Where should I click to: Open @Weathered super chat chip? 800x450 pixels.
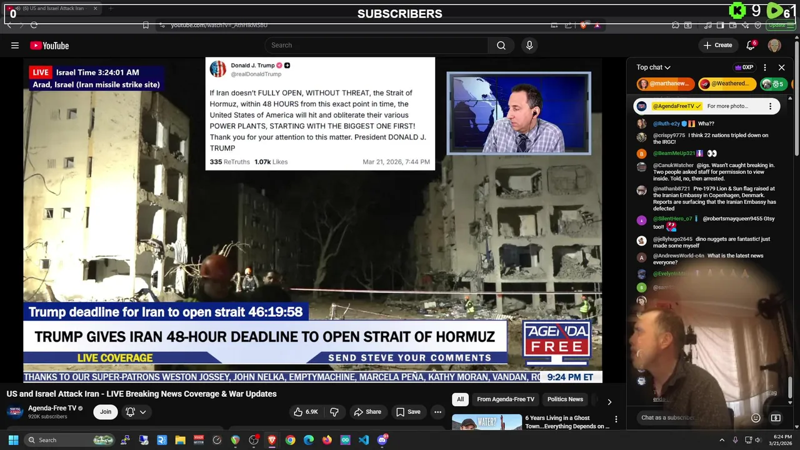tap(727, 84)
